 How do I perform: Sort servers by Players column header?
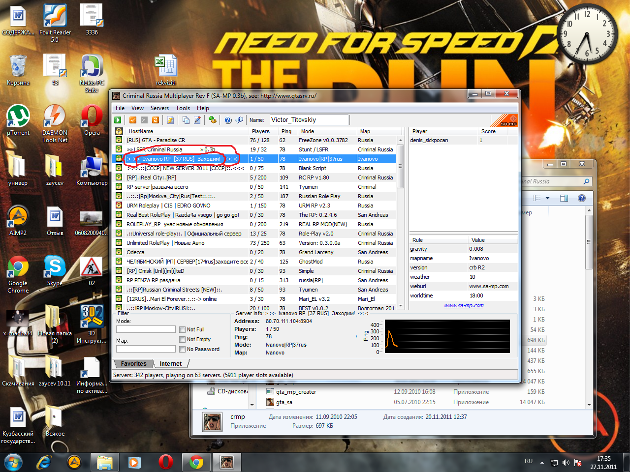click(x=263, y=131)
